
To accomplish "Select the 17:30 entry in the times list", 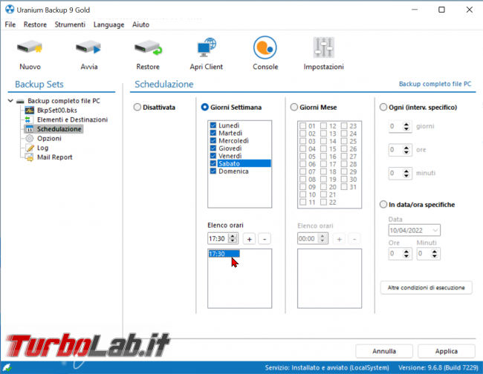I will coord(224,254).
